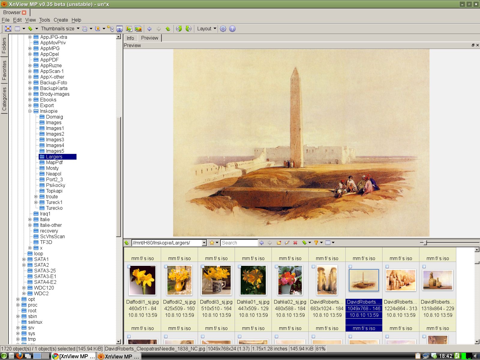Click the new folder icon in browser bar
This screenshot has height=360, width=480.
[279, 243]
